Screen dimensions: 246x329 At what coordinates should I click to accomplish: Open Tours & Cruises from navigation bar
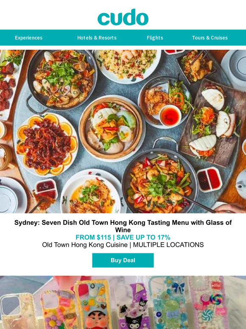pyautogui.click(x=210, y=38)
